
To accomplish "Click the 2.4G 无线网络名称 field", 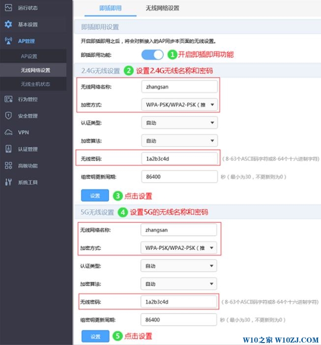I will (x=179, y=86).
